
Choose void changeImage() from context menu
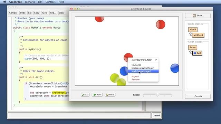(x=143, y=71)
